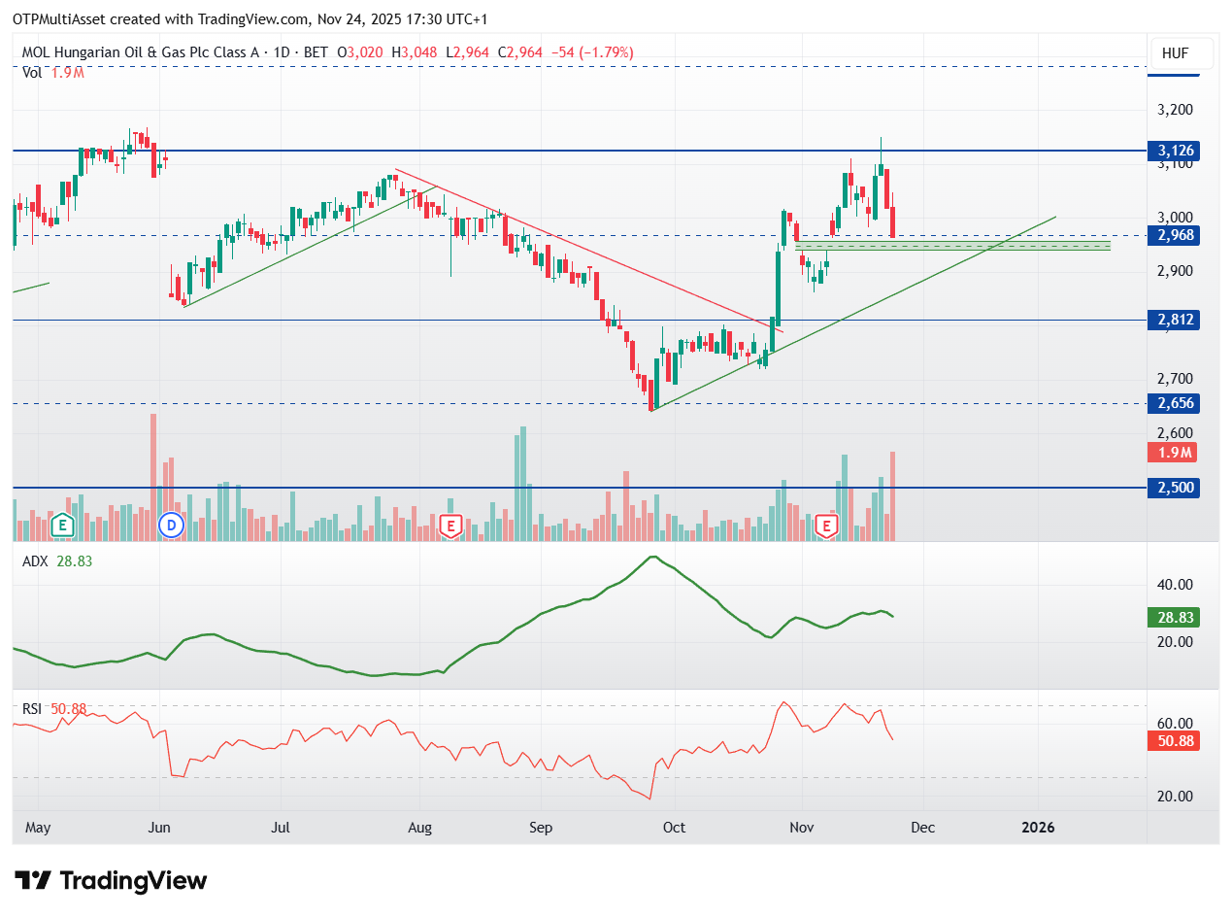Select the ADX indicator legend

pos(35,560)
